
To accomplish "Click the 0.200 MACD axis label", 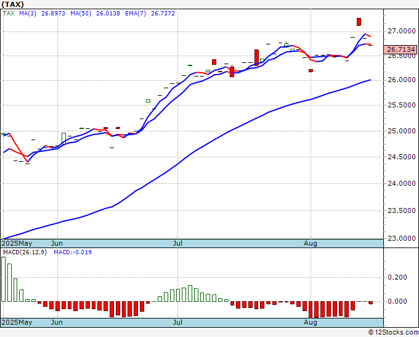I will (x=397, y=277).
